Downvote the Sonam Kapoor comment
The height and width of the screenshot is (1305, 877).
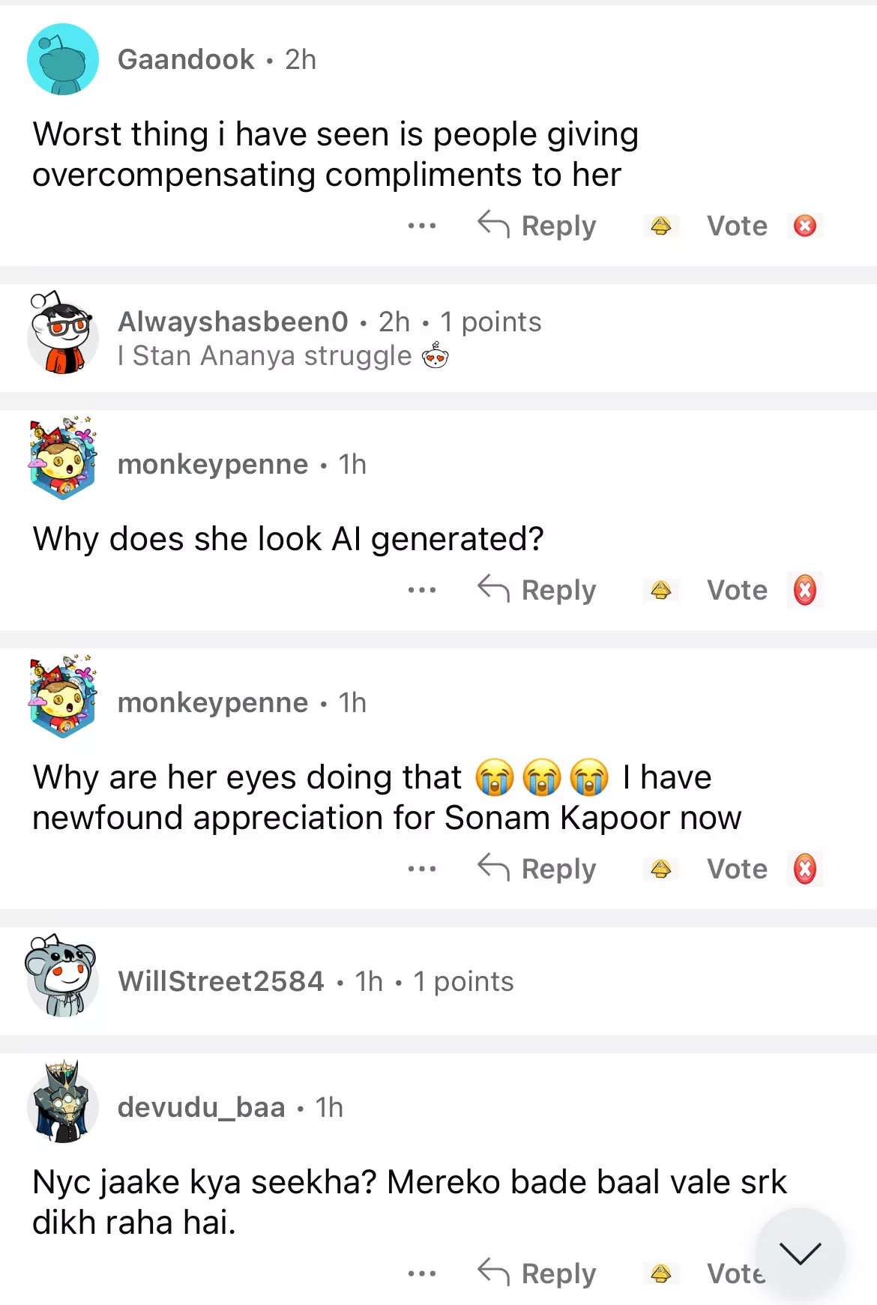coord(805,869)
